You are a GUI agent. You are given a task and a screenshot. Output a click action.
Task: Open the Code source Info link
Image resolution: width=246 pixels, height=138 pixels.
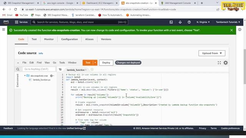(41, 53)
